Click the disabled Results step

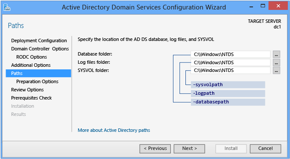19,114
